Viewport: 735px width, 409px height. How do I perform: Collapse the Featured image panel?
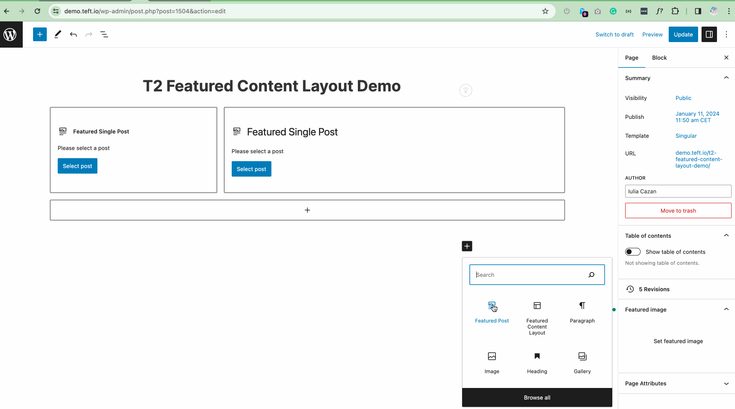pos(726,309)
